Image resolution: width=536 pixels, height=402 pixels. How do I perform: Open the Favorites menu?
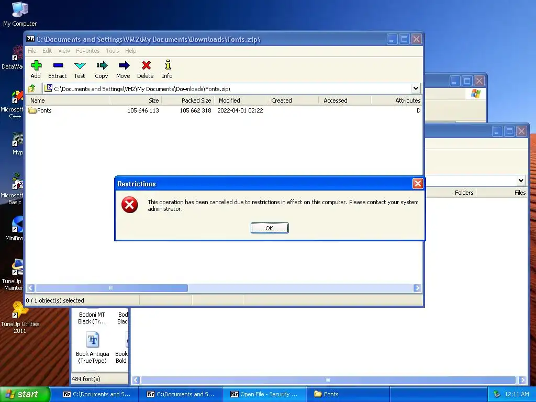click(88, 51)
